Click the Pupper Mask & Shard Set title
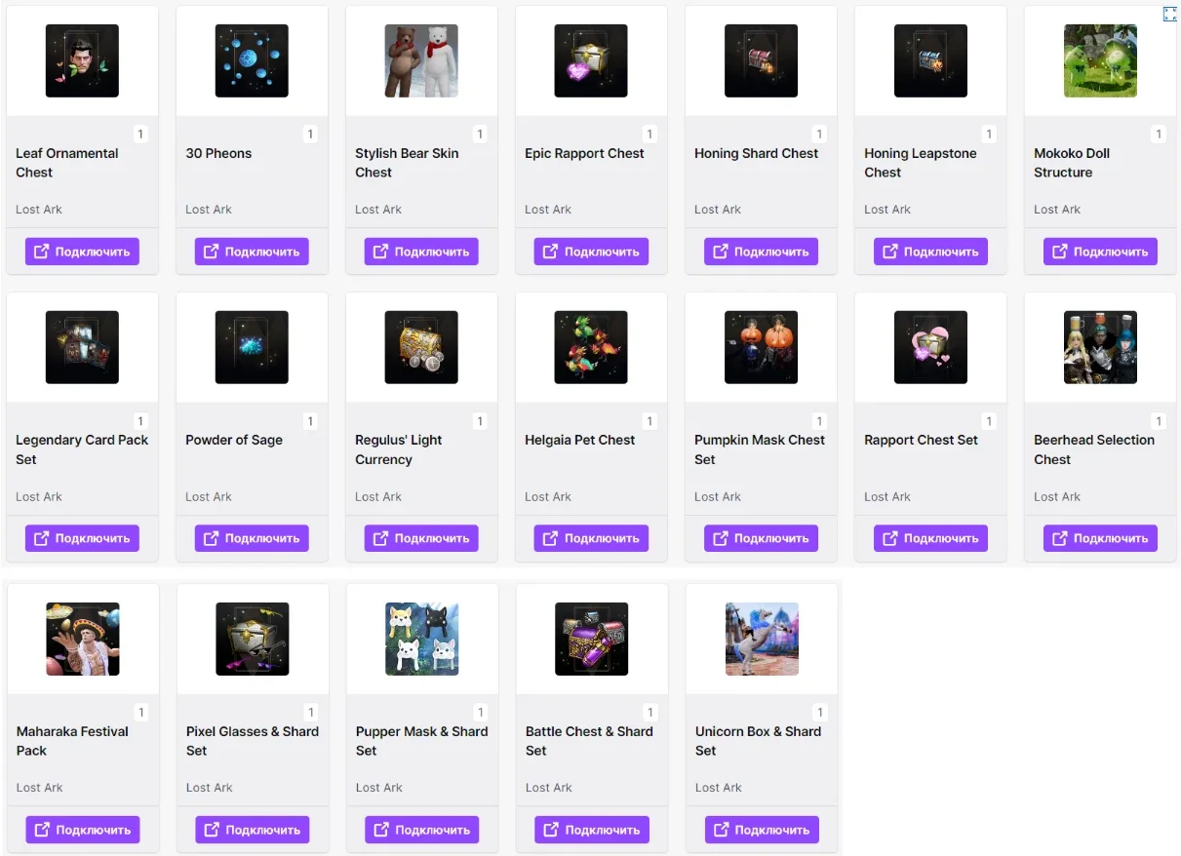The height and width of the screenshot is (856, 1181). pos(421,741)
